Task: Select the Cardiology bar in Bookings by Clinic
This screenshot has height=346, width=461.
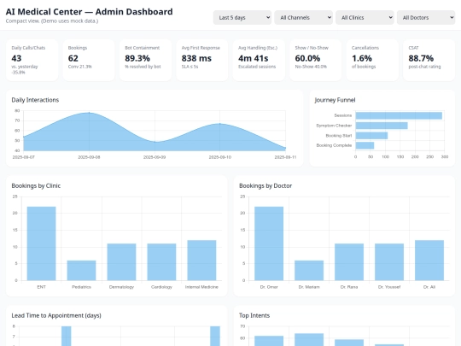Action: pyautogui.click(x=161, y=262)
